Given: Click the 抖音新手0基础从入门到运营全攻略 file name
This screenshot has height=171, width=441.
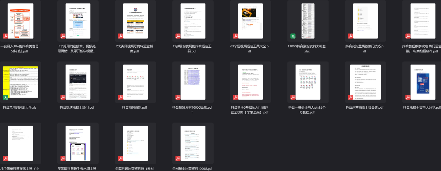Looking at the screenshot, I should click(x=250, y=110).
